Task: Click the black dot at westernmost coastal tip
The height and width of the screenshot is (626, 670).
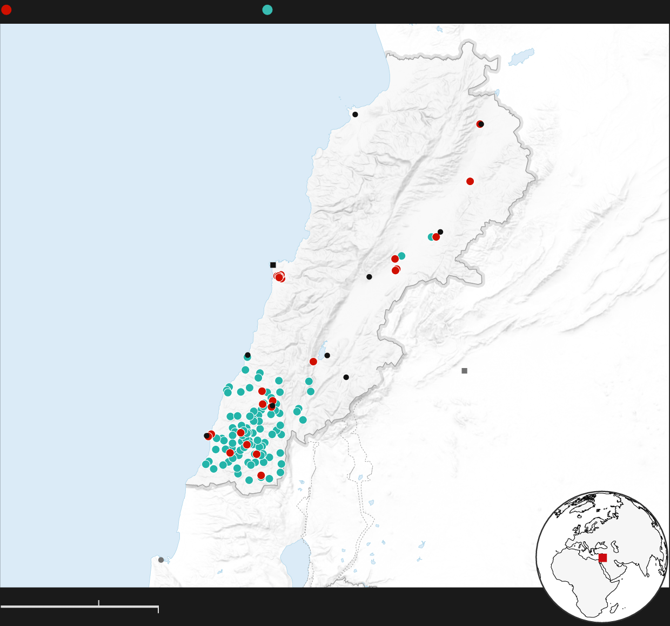Action: click(x=206, y=436)
